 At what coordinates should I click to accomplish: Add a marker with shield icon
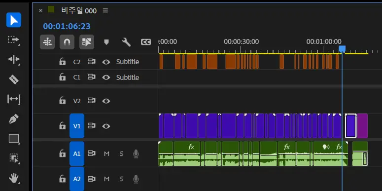[x=106, y=42]
